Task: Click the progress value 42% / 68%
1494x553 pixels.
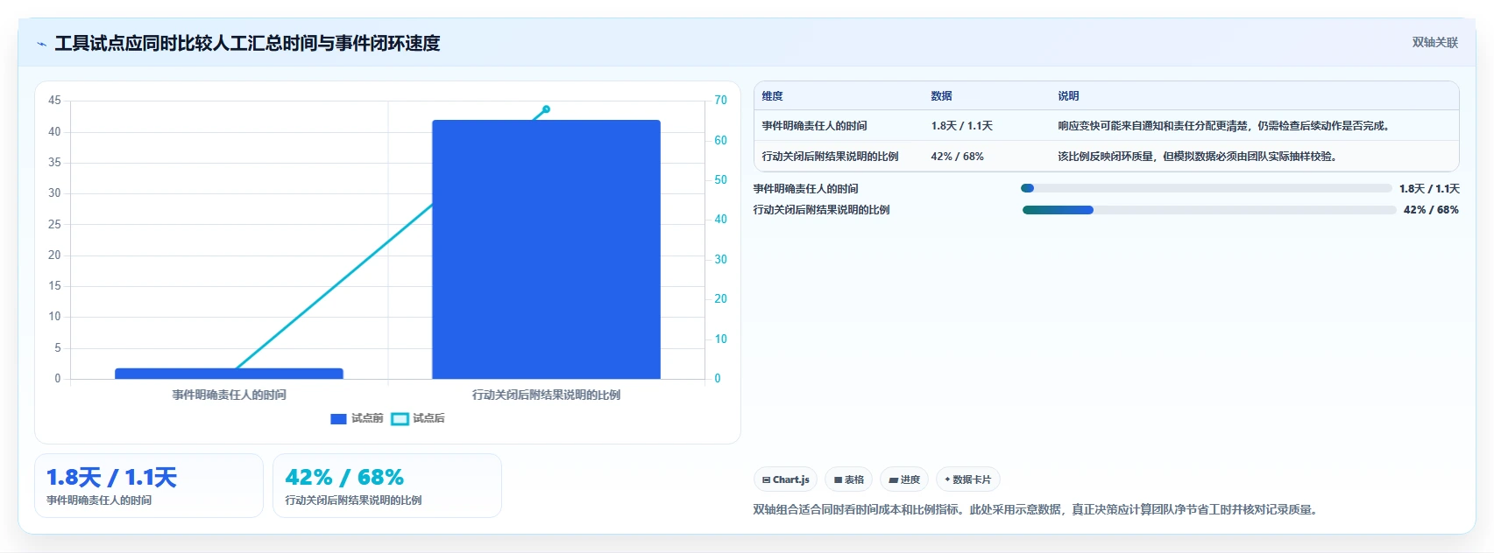Action: click(1431, 210)
